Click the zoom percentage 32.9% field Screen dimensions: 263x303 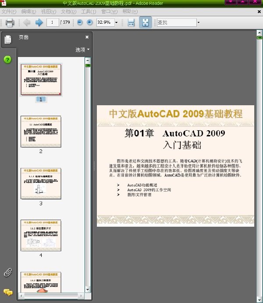(106, 22)
